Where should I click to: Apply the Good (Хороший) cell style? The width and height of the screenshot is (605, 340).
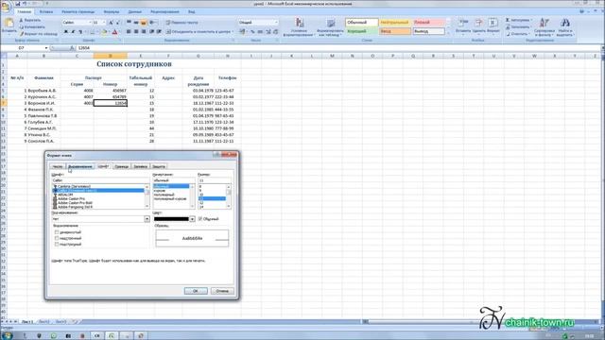point(361,31)
